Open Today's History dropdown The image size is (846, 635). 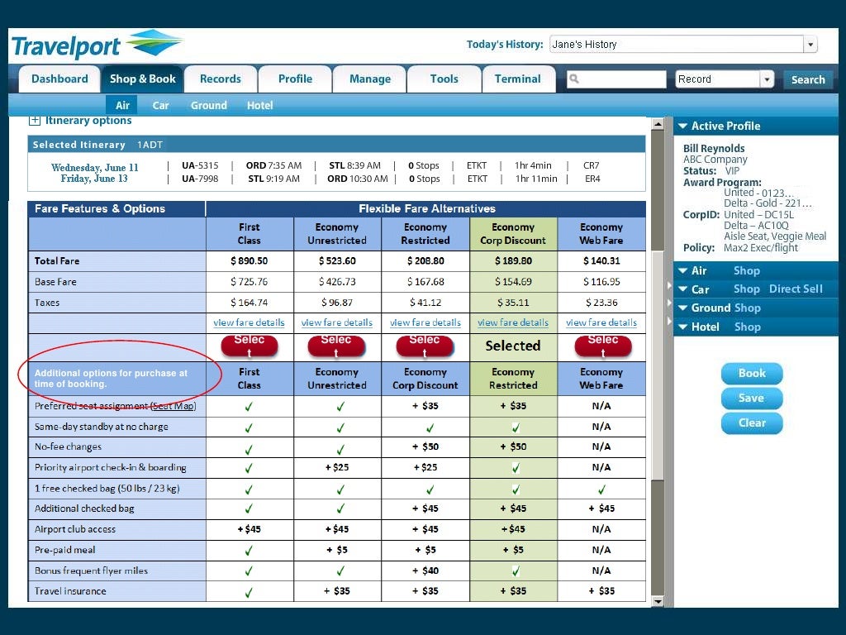[810, 45]
